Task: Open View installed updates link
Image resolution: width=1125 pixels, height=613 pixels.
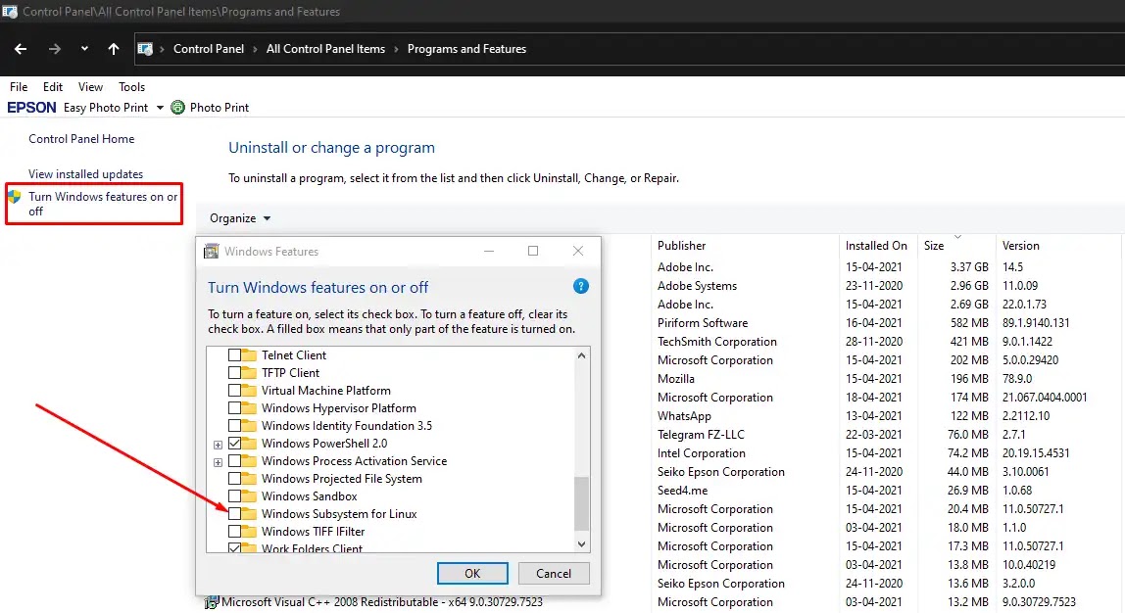Action: click(x=85, y=174)
